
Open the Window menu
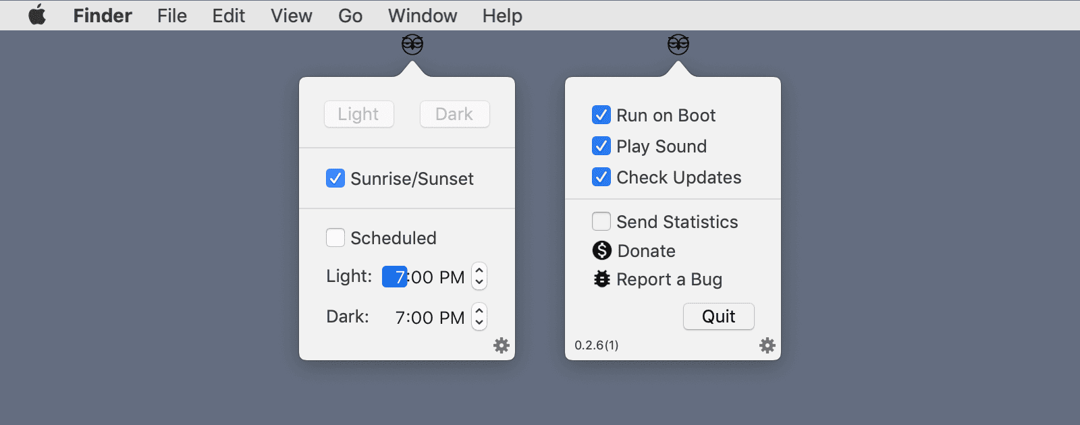click(423, 16)
